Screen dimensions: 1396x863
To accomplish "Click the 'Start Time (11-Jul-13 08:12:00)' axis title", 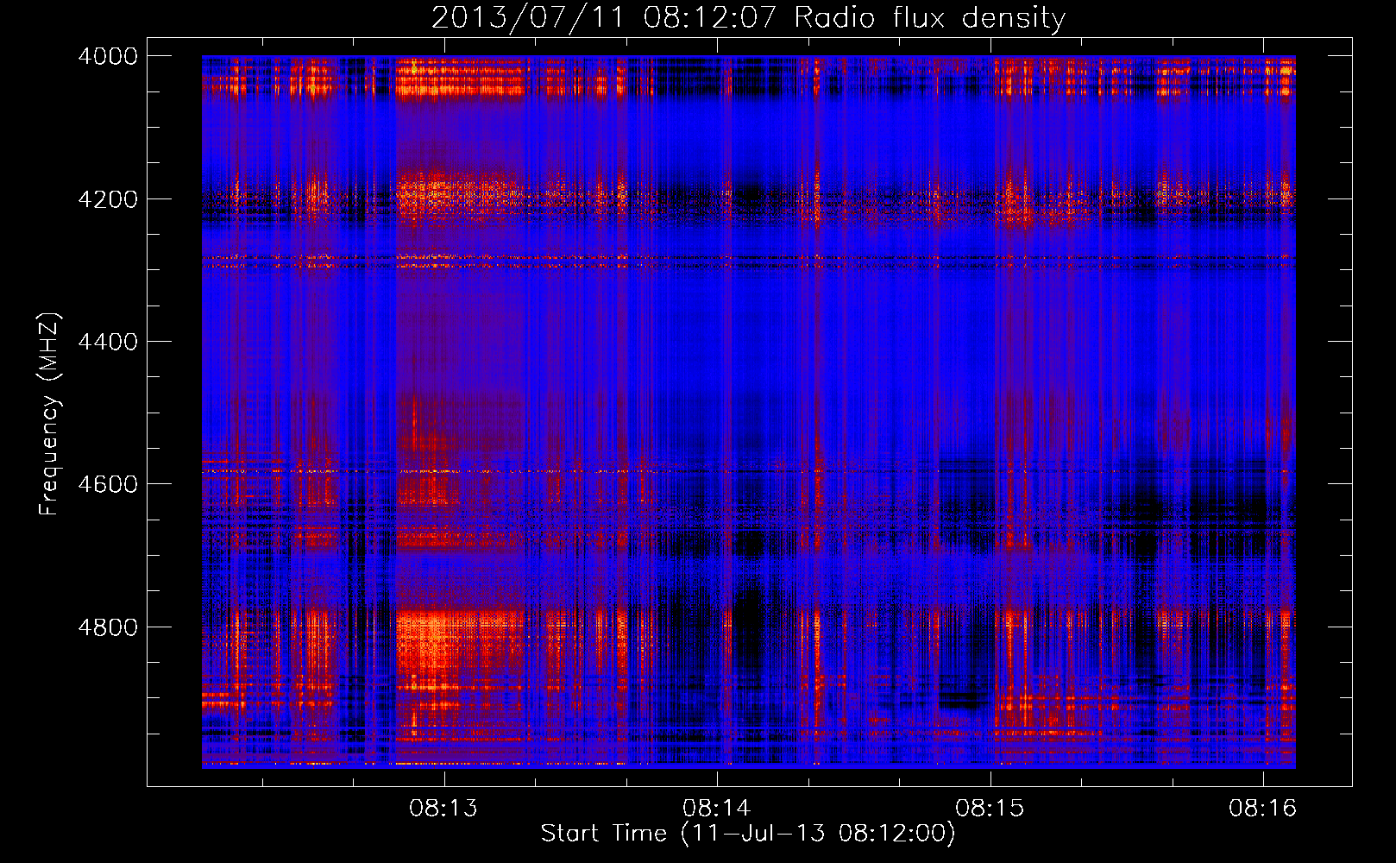I will pyautogui.click(x=748, y=834).
